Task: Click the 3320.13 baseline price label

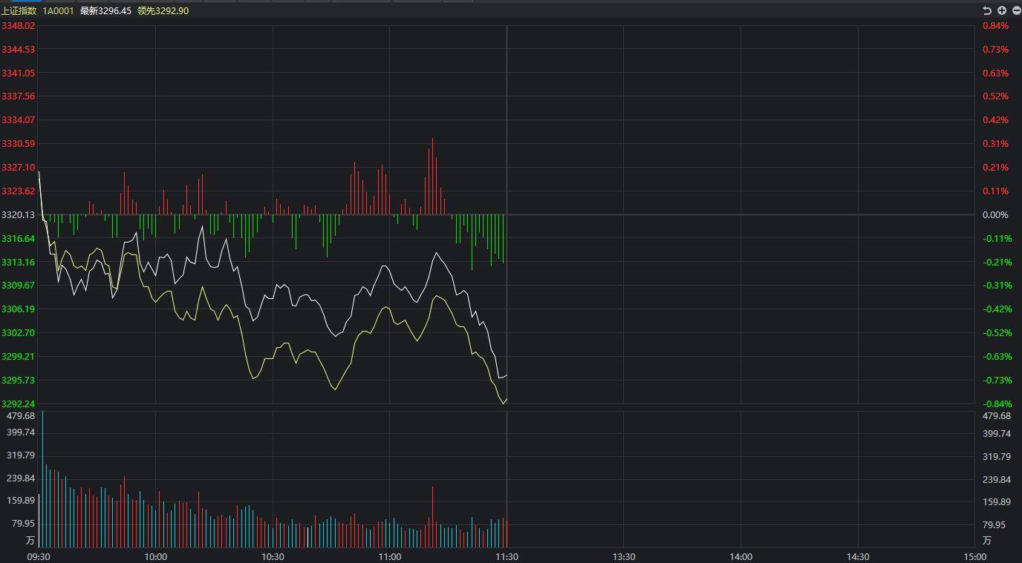Action: click(18, 214)
